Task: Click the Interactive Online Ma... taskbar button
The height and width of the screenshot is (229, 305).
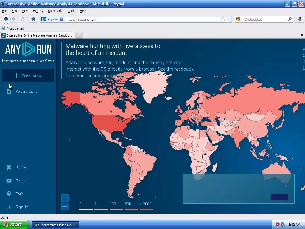Action: point(55,225)
